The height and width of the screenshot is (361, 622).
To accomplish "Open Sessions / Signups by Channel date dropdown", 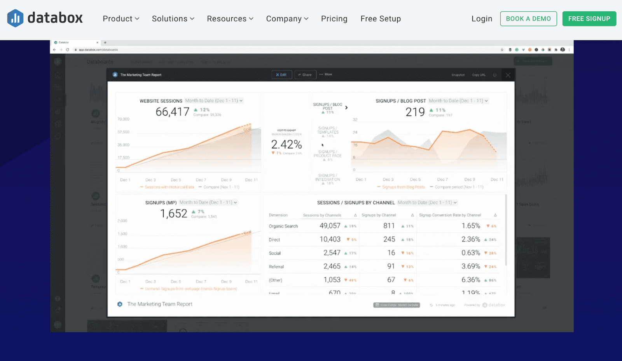I will coord(427,202).
